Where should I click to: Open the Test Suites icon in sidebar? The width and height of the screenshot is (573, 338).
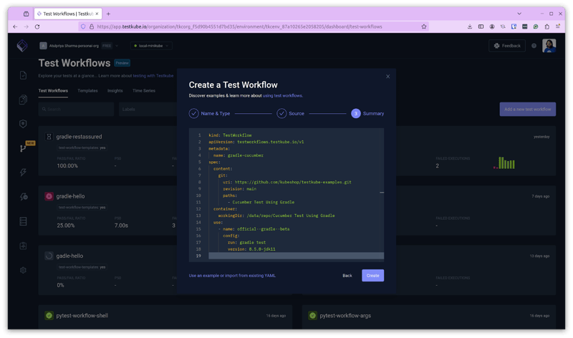click(23, 100)
